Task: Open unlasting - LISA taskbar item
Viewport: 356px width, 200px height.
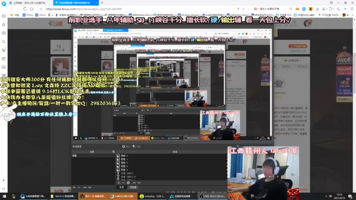Action: (x=153, y=196)
